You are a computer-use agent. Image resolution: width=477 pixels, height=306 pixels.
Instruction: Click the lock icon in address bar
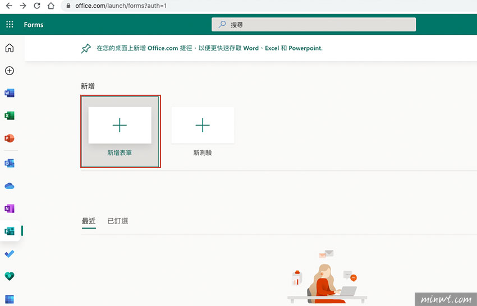click(68, 6)
